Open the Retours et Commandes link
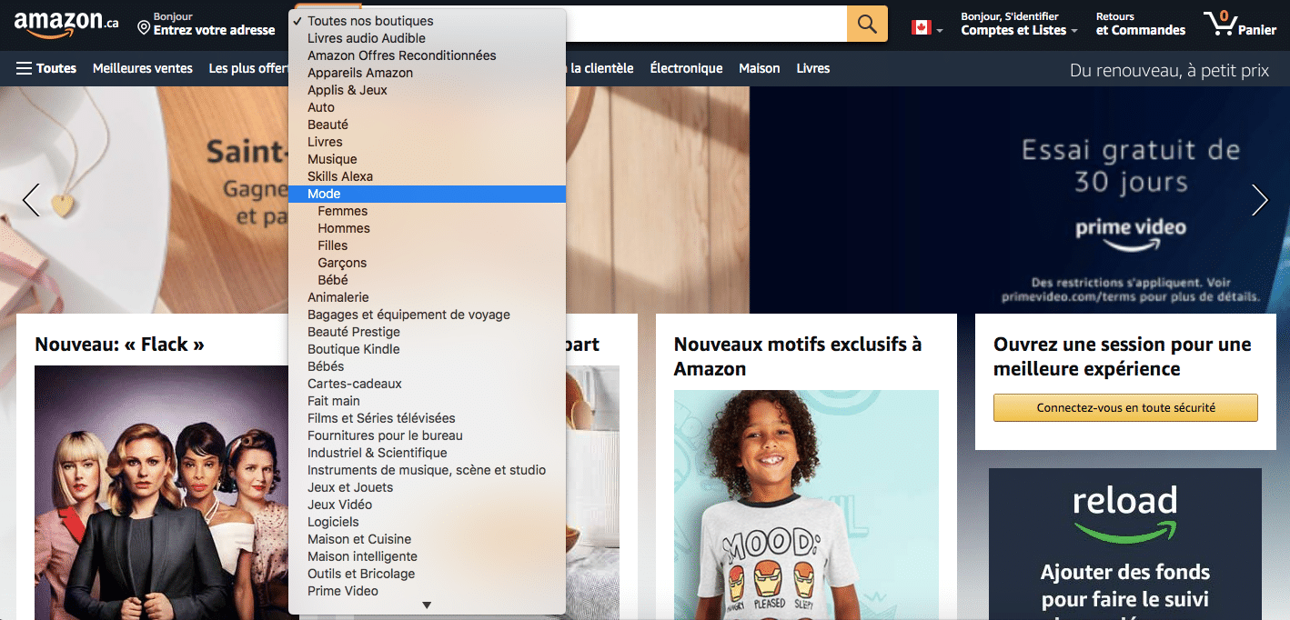1290x620 pixels. pyautogui.click(x=1141, y=24)
